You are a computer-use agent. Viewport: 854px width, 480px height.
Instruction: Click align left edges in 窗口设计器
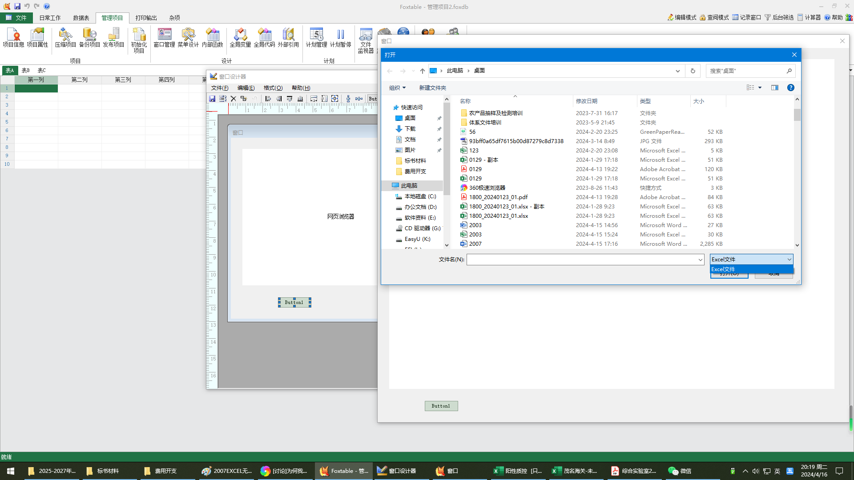tap(268, 99)
